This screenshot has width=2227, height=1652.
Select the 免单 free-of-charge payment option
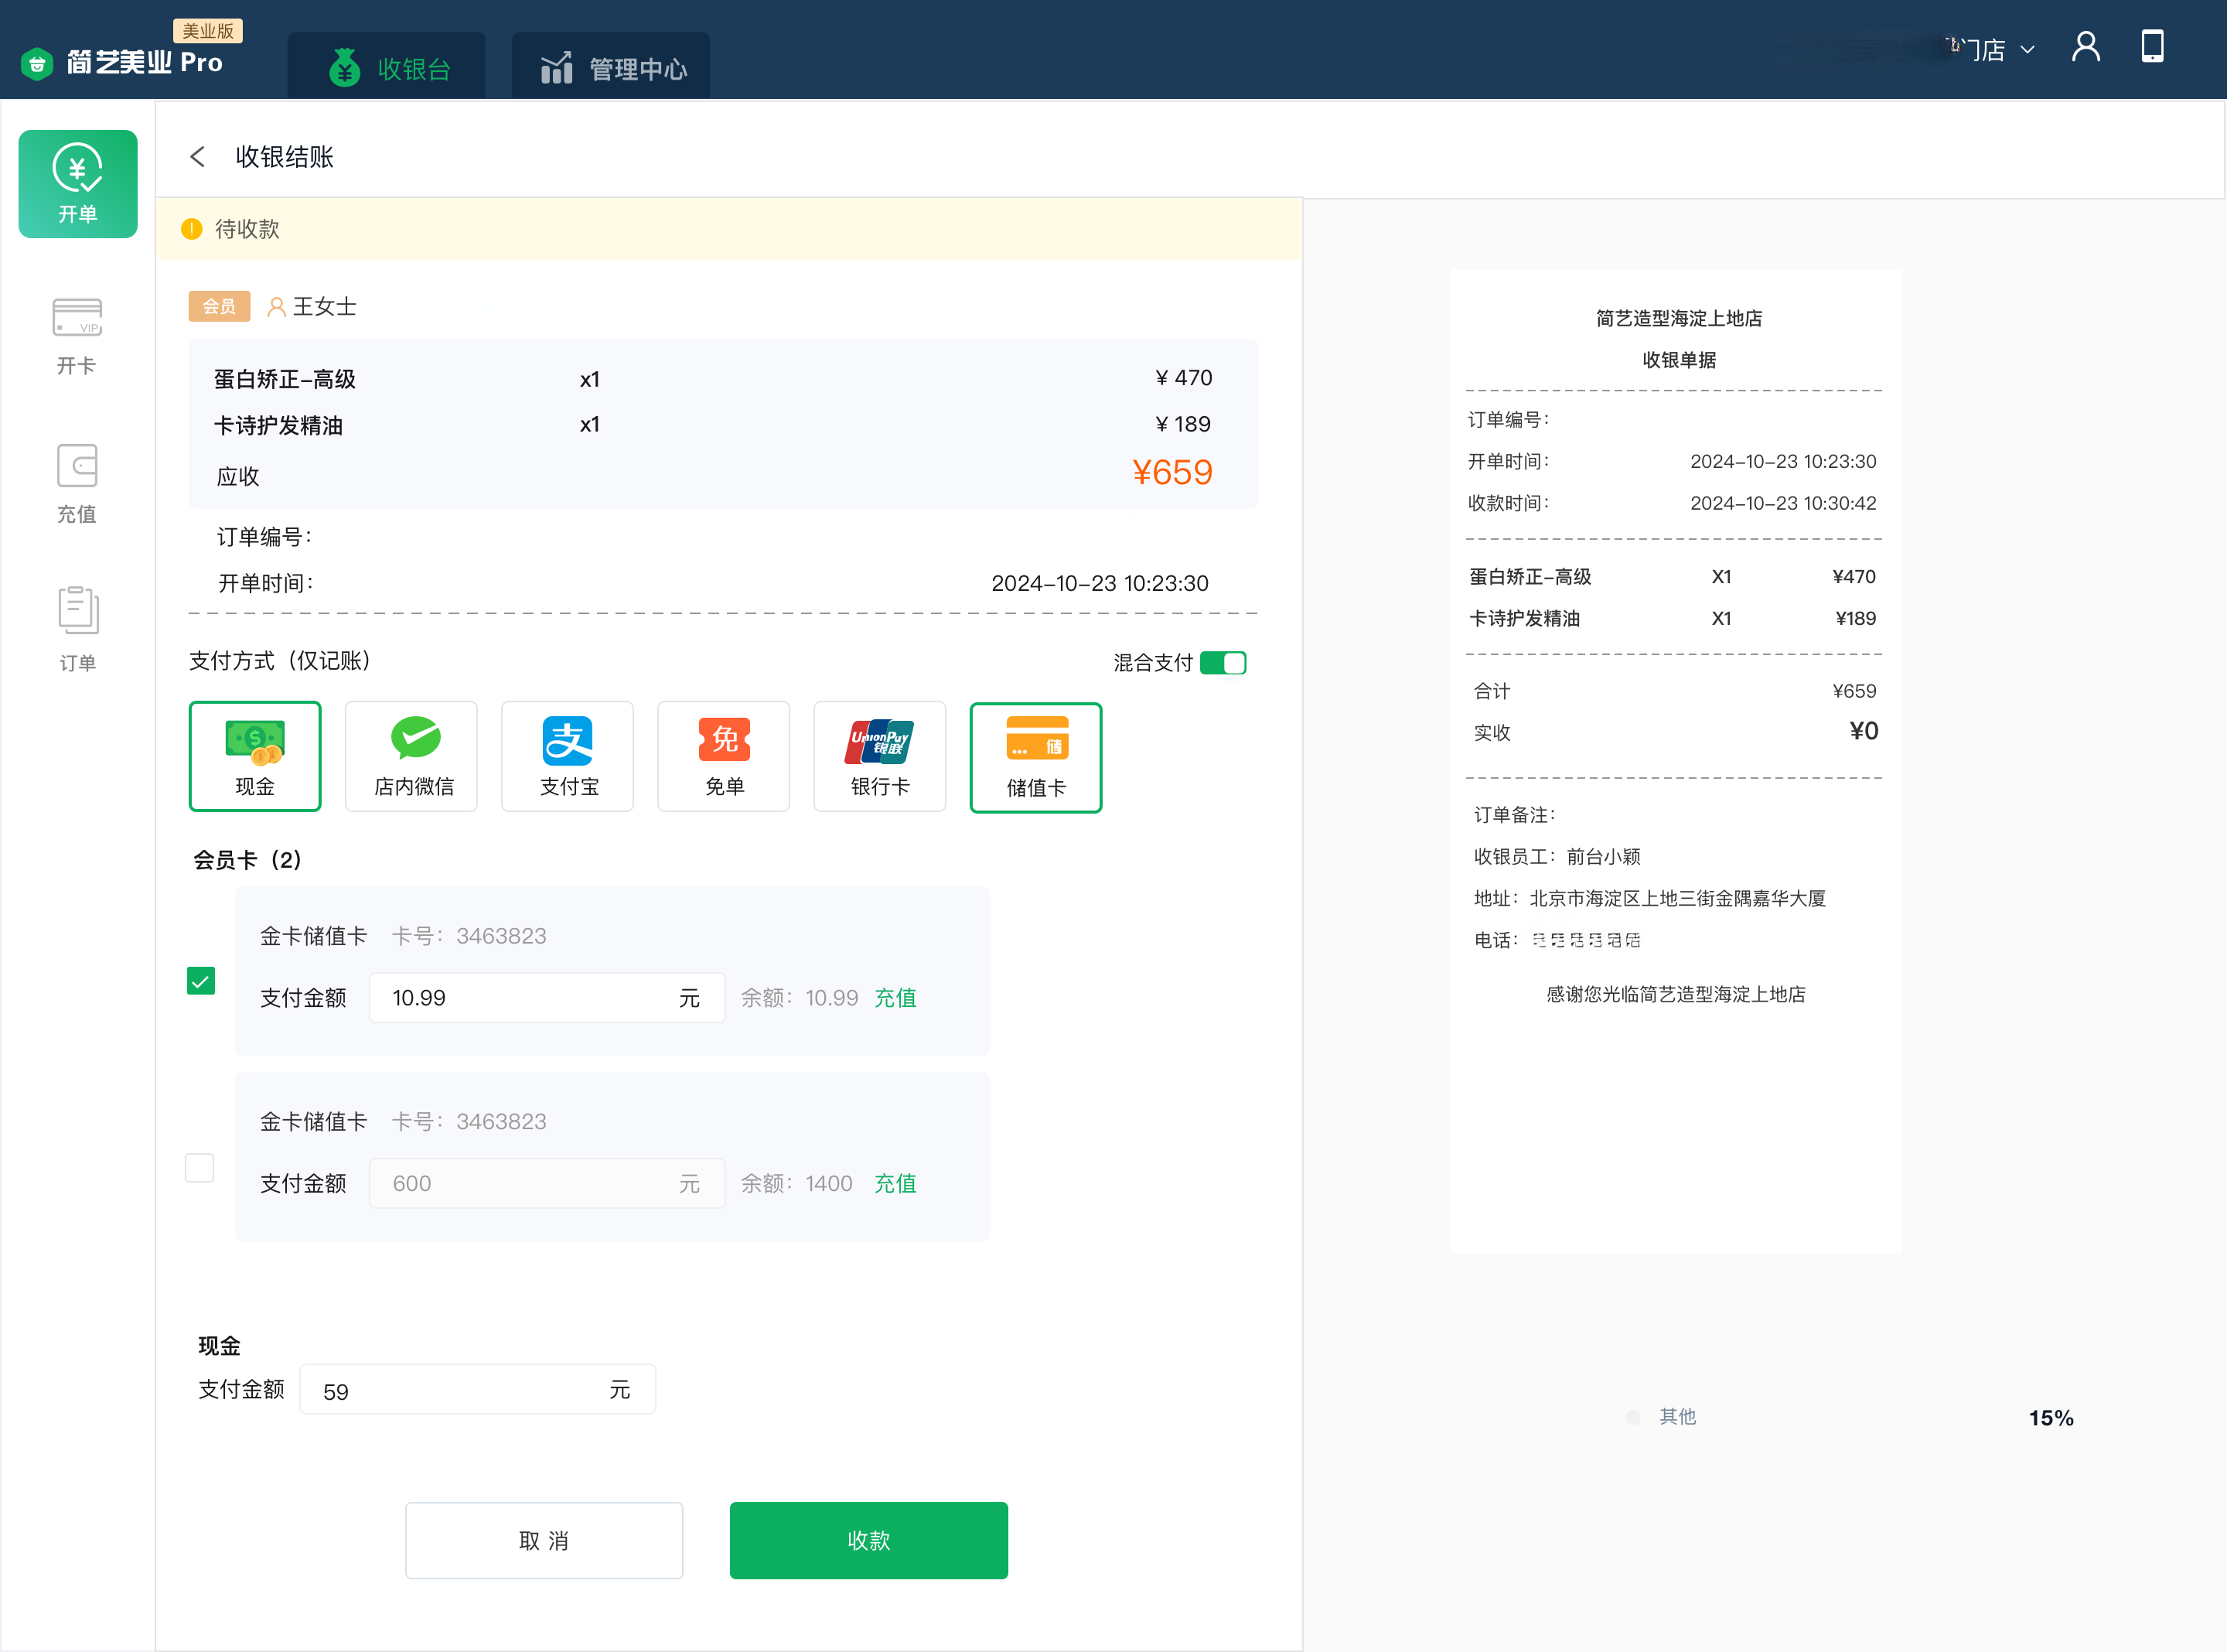coord(723,756)
